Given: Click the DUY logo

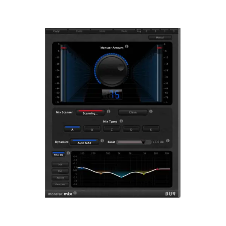Looking at the screenshot, I should (x=170, y=194).
